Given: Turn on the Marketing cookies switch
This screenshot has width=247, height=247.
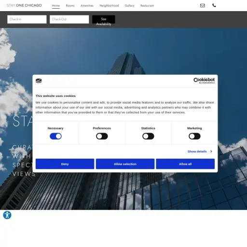Looking at the screenshot, I should (x=194, y=136).
